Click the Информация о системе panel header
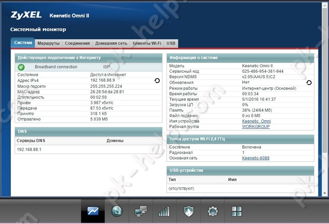The width and height of the screenshot is (329, 224). [x=240, y=58]
